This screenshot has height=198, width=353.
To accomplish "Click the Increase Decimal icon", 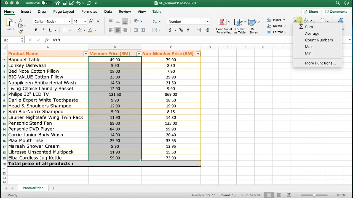I will tap(199, 30).
